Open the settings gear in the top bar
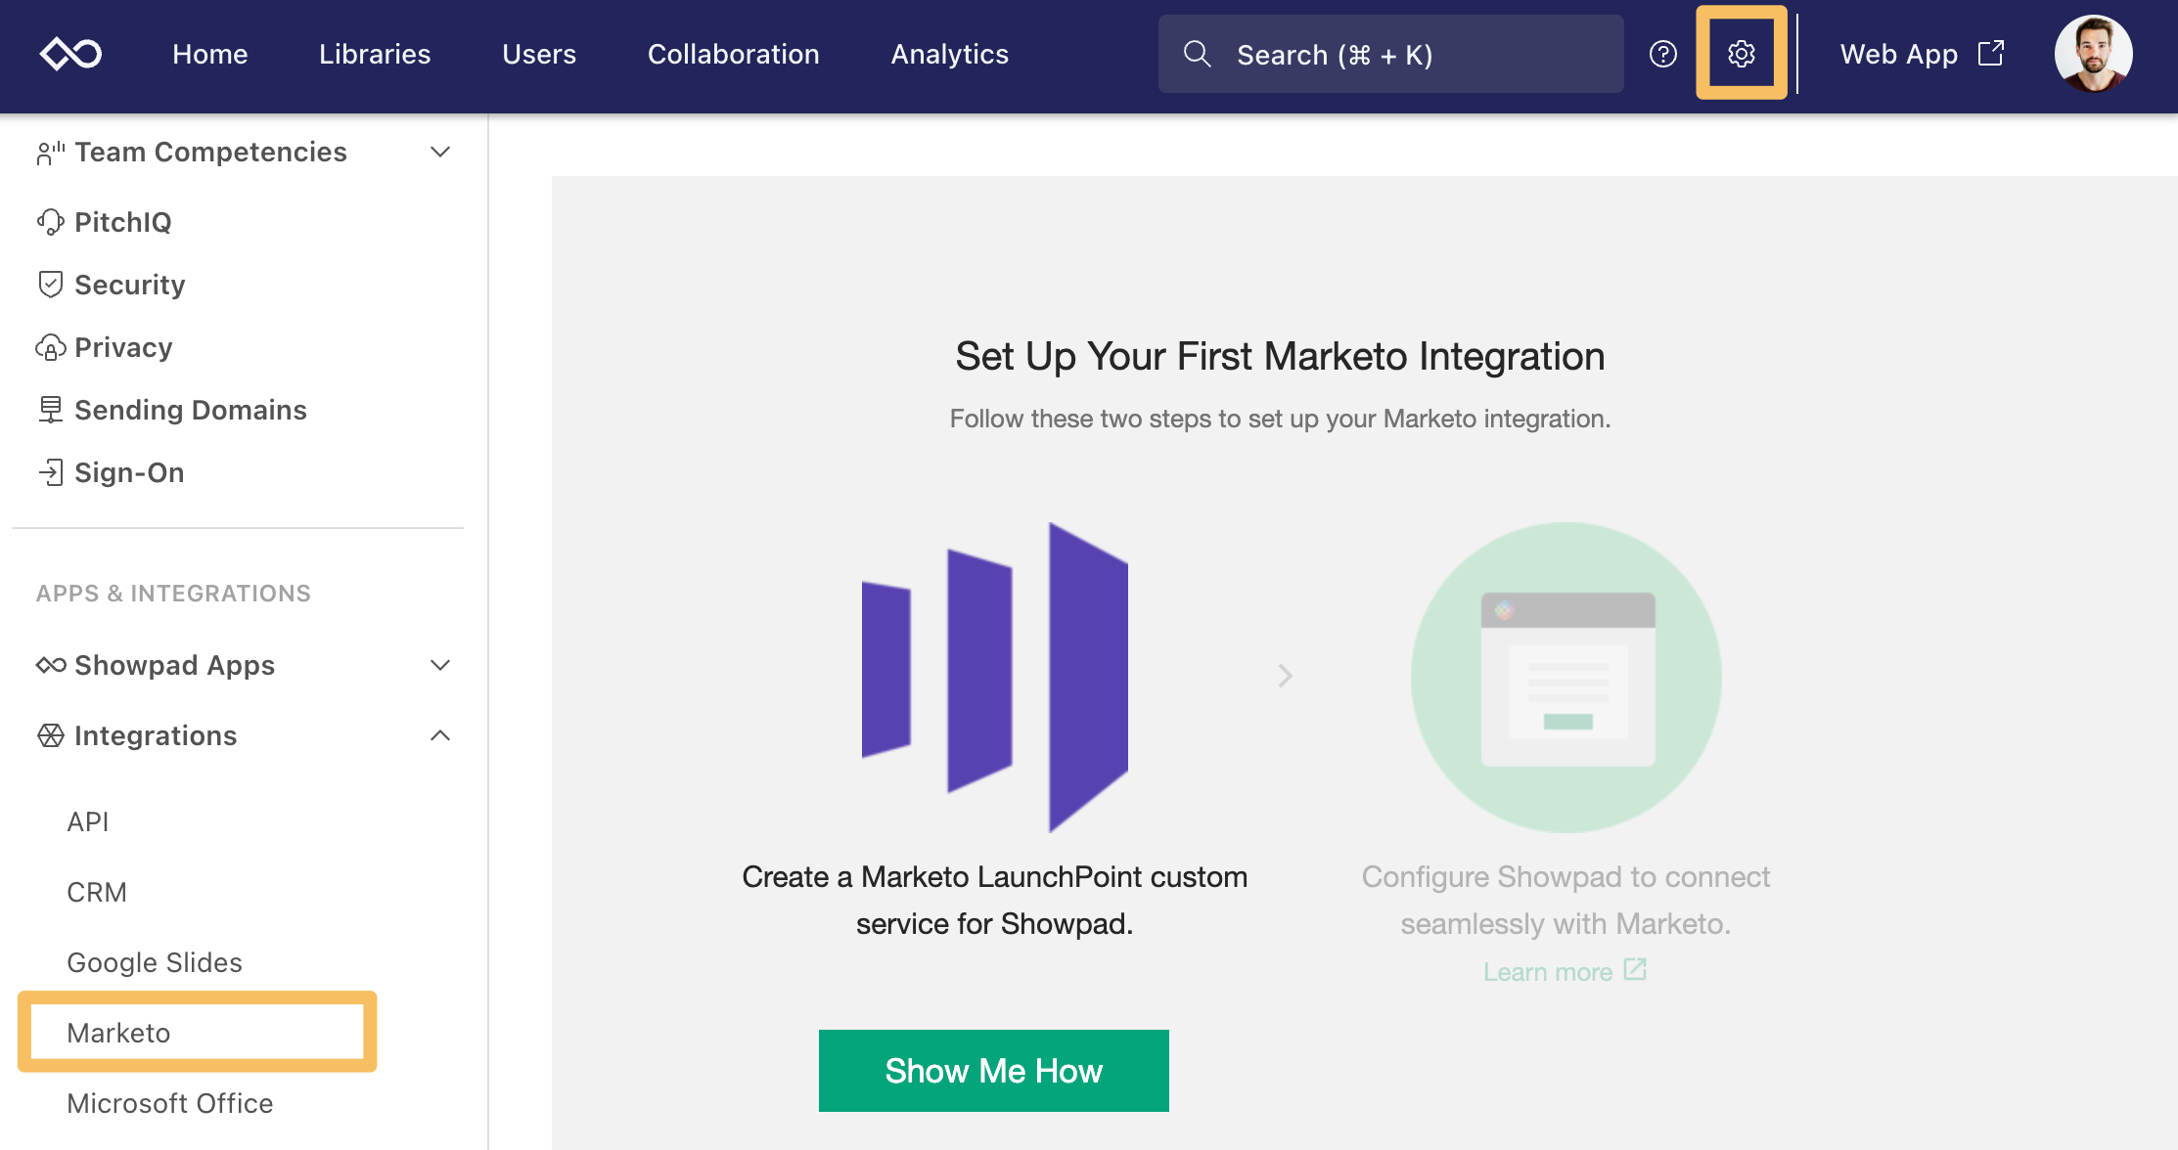2178x1150 pixels. 1742,54
